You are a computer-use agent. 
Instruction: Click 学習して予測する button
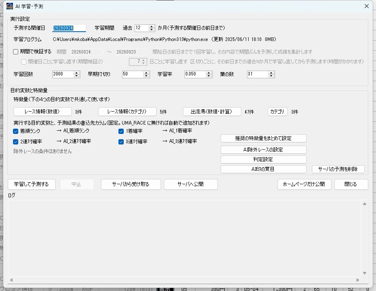click(31, 184)
